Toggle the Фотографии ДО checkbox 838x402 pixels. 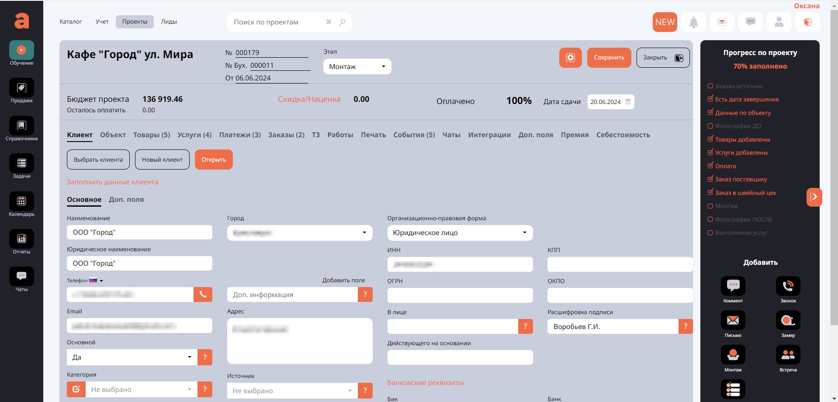(x=710, y=126)
